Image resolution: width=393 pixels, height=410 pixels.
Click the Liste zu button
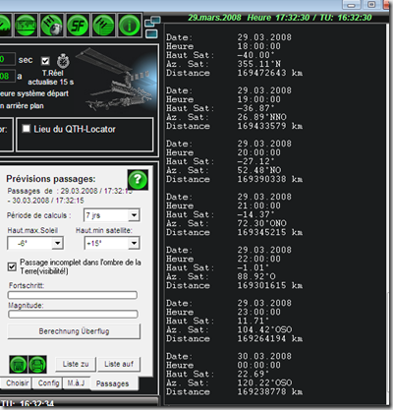point(76,364)
